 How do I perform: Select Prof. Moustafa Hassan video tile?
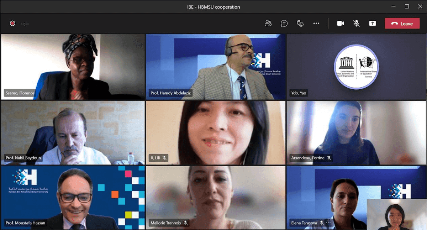(73, 198)
